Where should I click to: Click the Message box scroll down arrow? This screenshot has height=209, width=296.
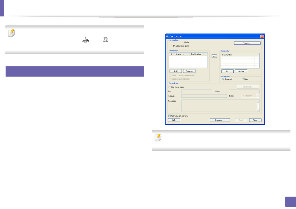tap(258, 110)
